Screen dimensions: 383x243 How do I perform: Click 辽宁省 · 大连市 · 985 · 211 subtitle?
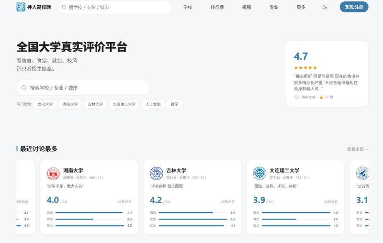pyautogui.click(x=290, y=178)
